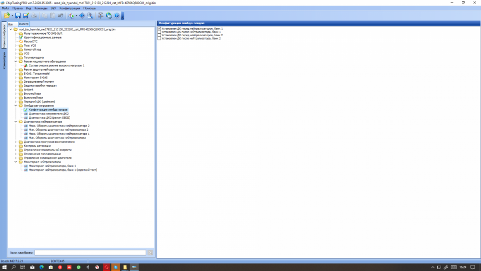Viewport: 481px width, 271px height.
Task: Expand the Пуск УОЗ folder
Action: click(16, 45)
